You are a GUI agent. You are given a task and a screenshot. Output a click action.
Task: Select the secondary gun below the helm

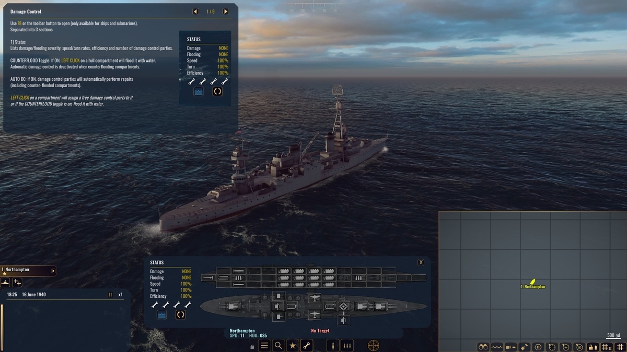click(x=343, y=319)
